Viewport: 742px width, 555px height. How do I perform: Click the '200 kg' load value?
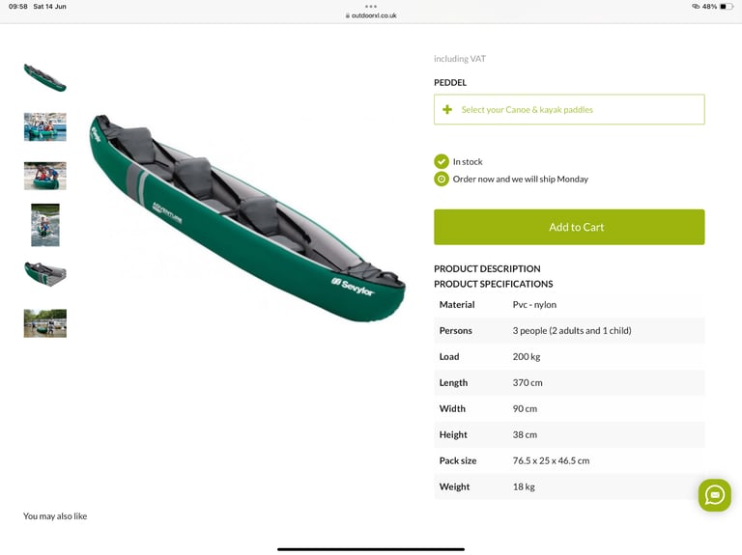pyautogui.click(x=527, y=356)
